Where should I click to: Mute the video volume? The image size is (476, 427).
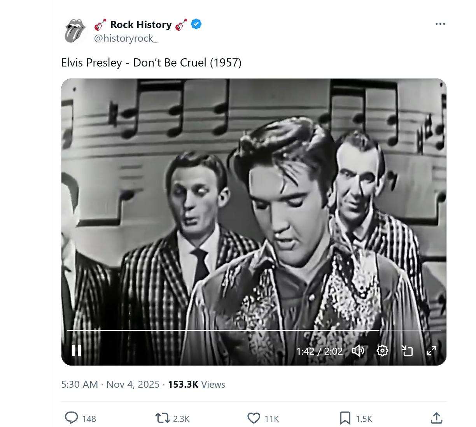point(358,351)
